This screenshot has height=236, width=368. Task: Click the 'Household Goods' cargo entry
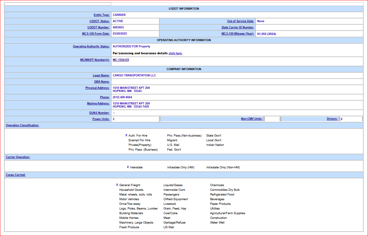pos(131,190)
